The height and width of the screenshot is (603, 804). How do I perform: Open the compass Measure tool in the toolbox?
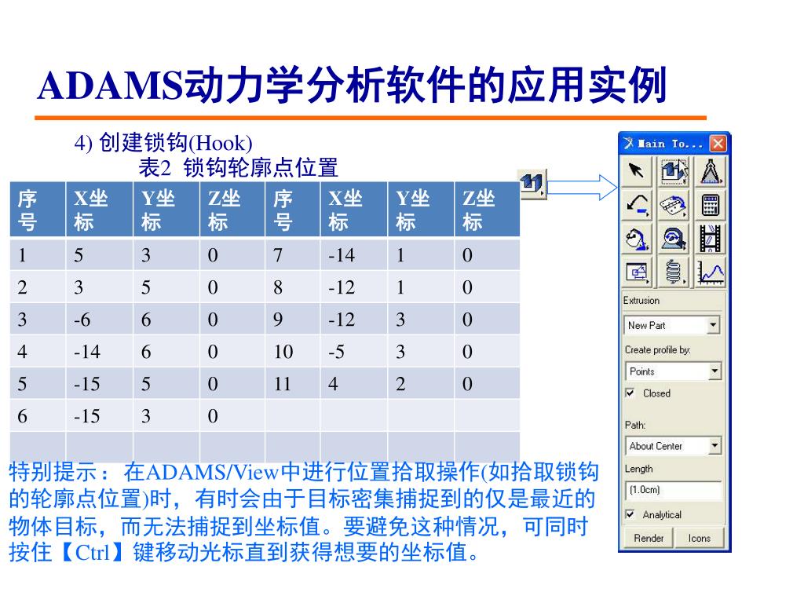pos(710,170)
